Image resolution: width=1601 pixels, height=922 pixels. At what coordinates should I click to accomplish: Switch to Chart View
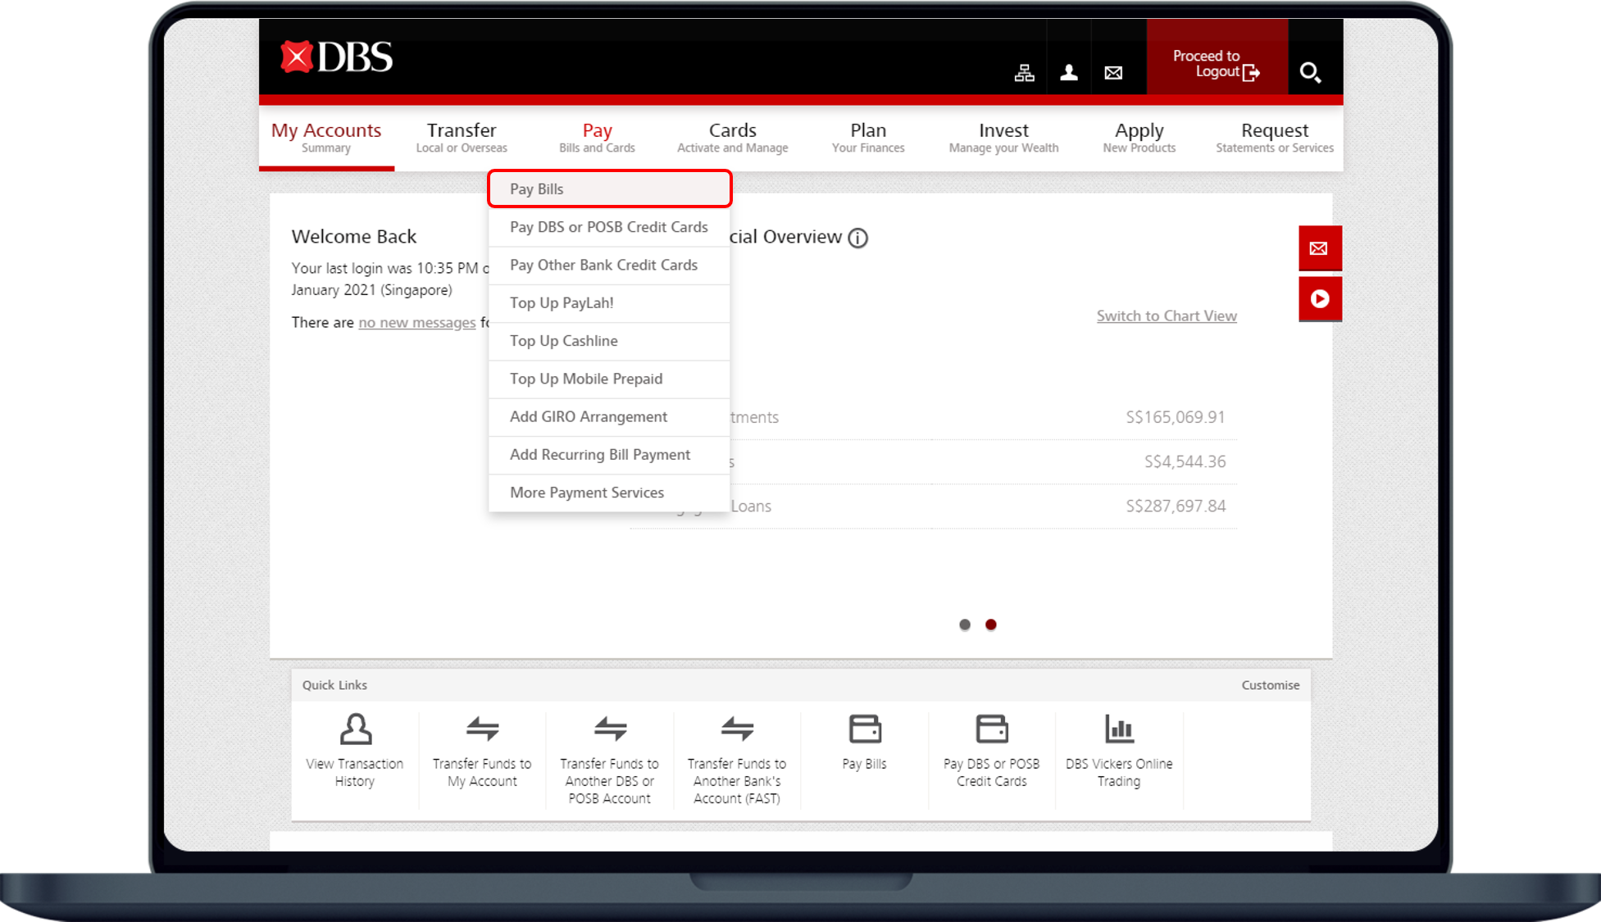tap(1167, 316)
